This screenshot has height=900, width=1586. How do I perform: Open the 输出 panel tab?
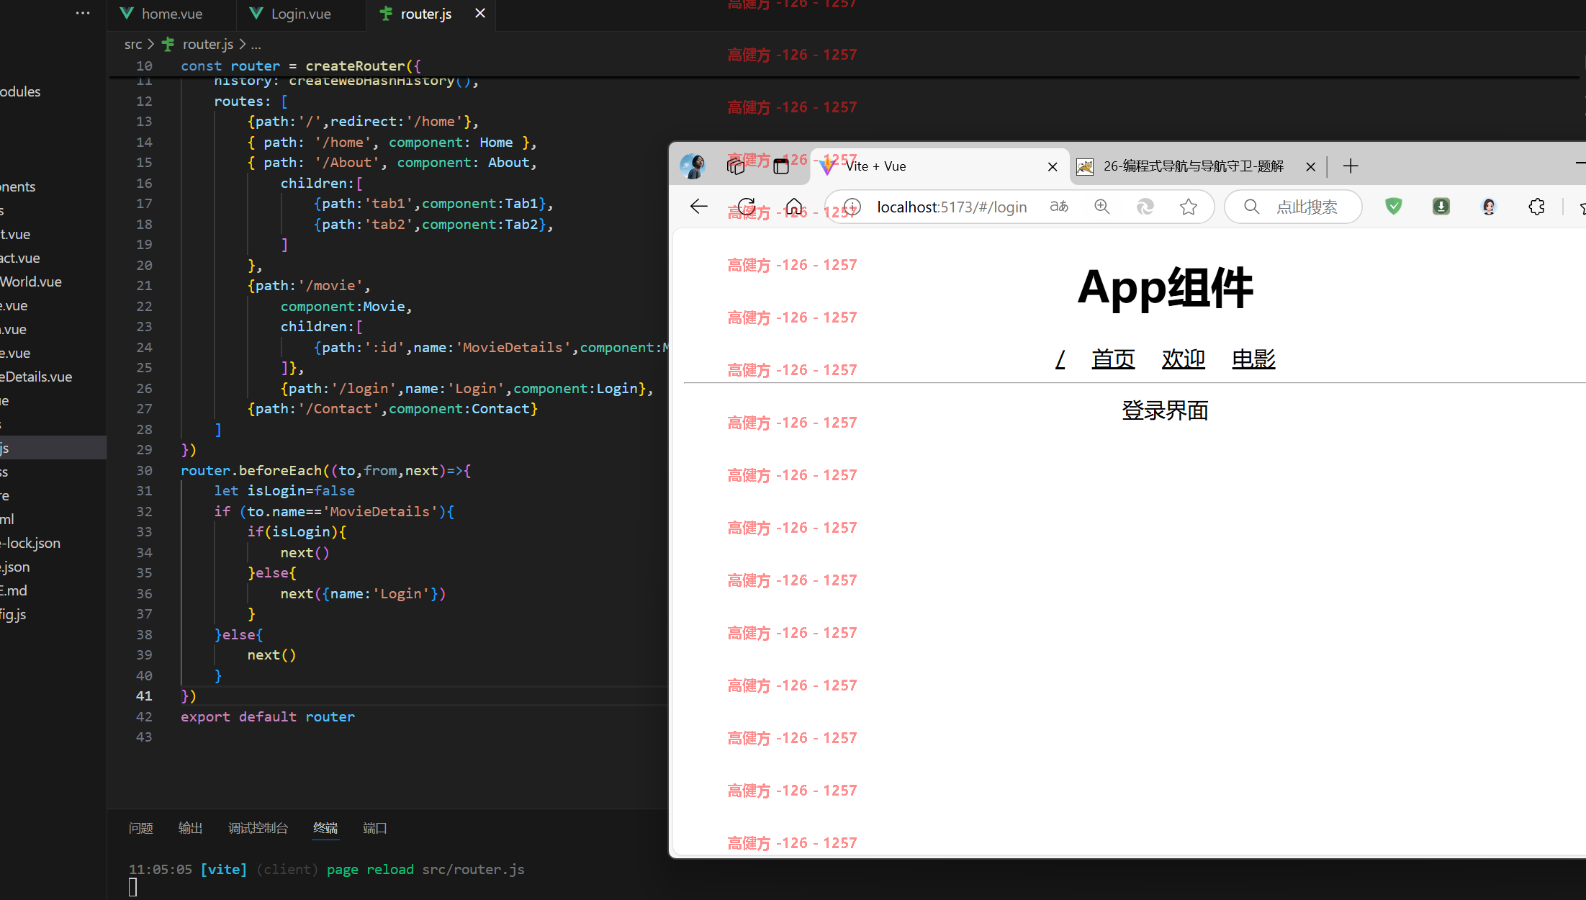click(x=190, y=828)
